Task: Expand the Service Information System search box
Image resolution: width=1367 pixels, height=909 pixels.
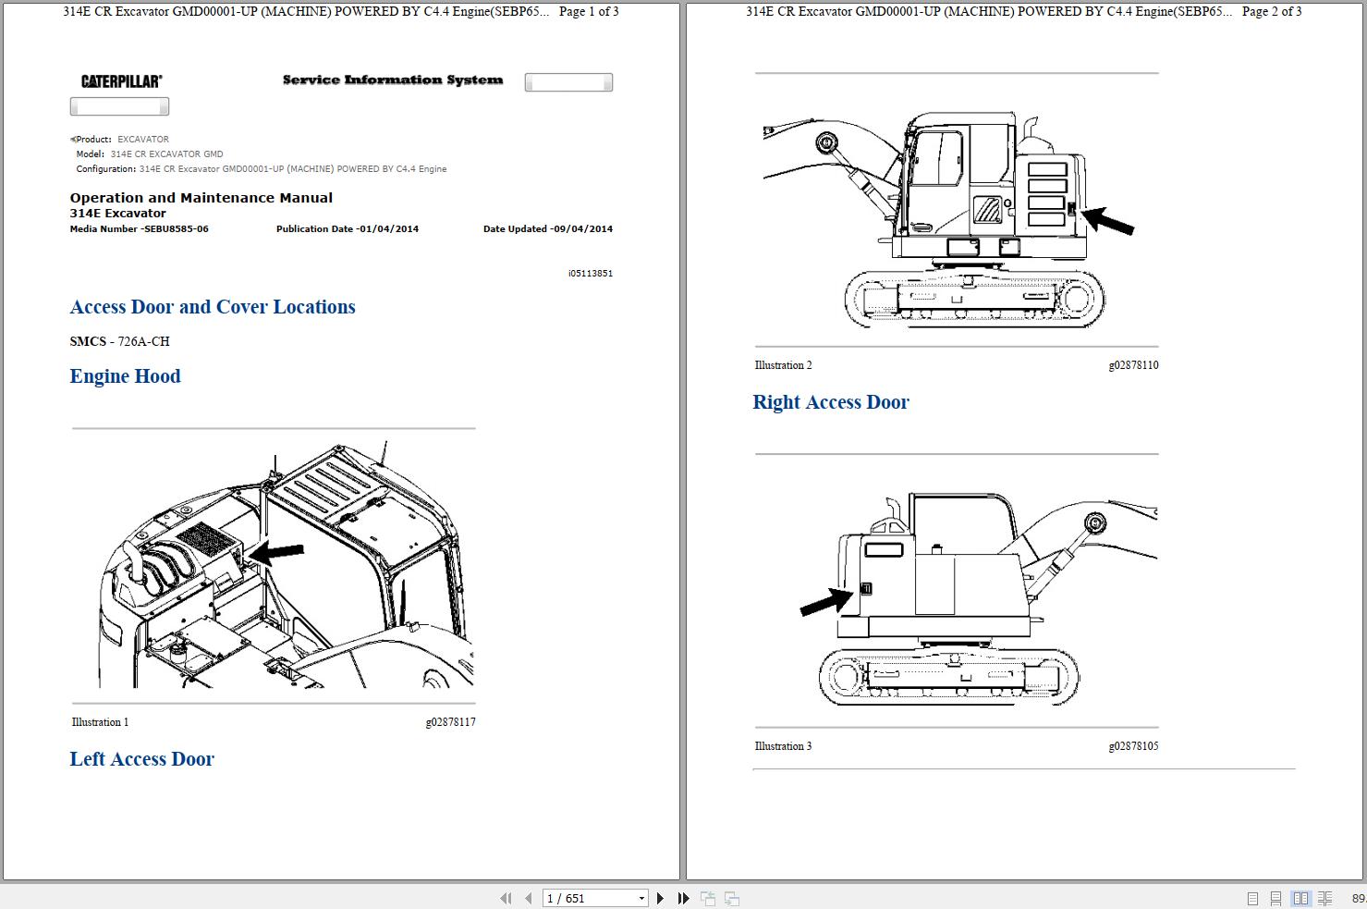Action: point(568,81)
